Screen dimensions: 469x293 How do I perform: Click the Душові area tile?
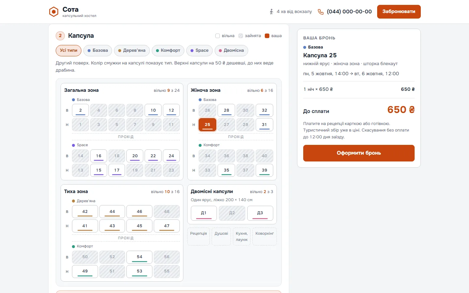(221, 236)
